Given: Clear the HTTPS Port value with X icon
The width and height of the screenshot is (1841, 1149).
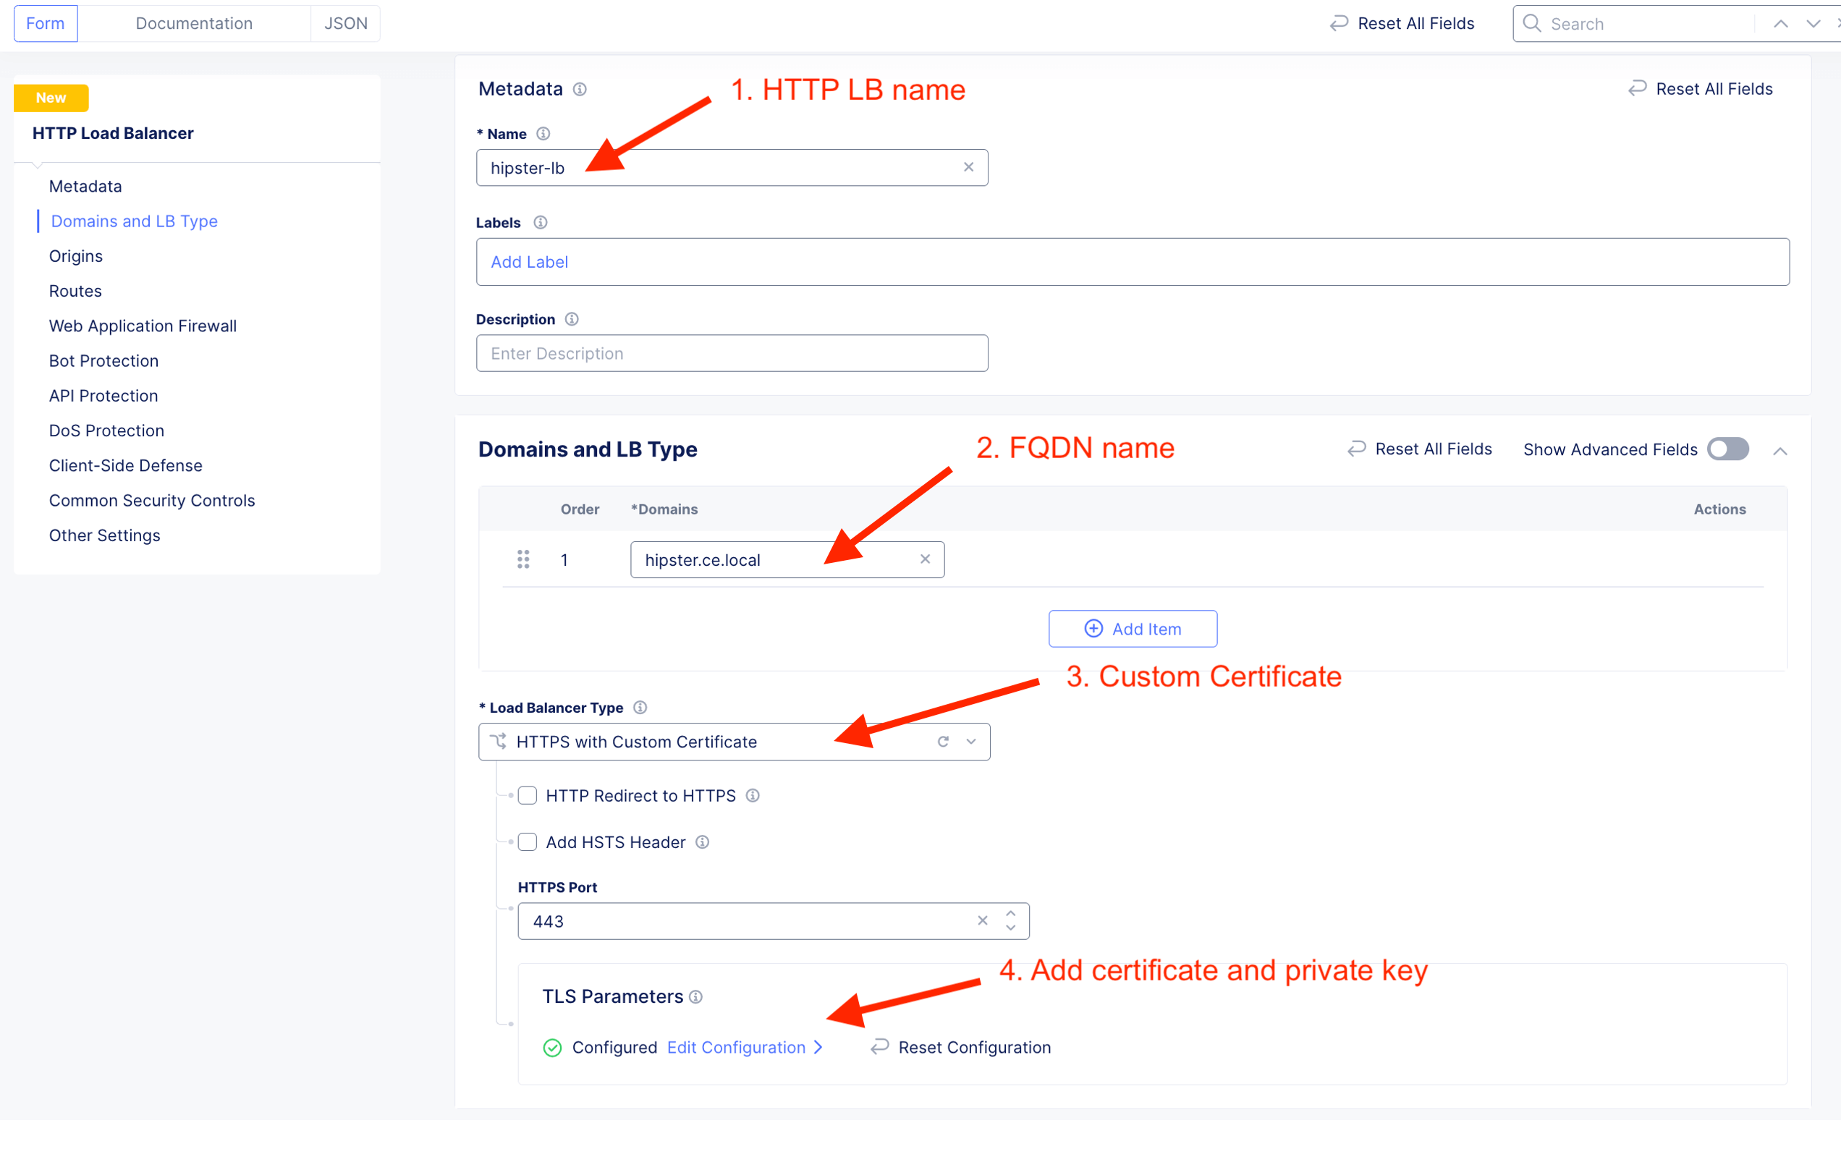Looking at the screenshot, I should [x=983, y=921].
